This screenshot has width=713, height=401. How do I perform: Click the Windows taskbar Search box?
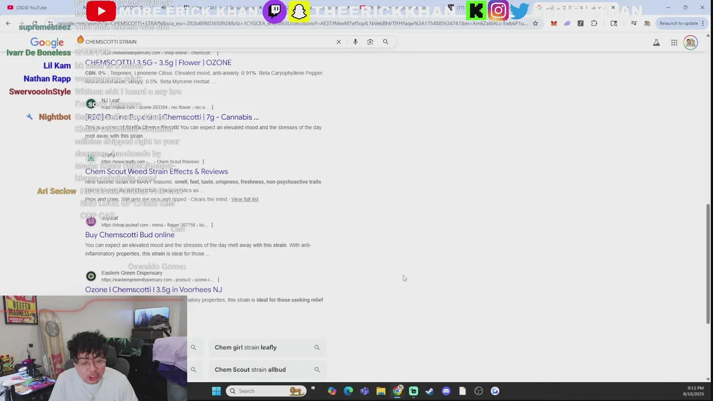pos(266,391)
